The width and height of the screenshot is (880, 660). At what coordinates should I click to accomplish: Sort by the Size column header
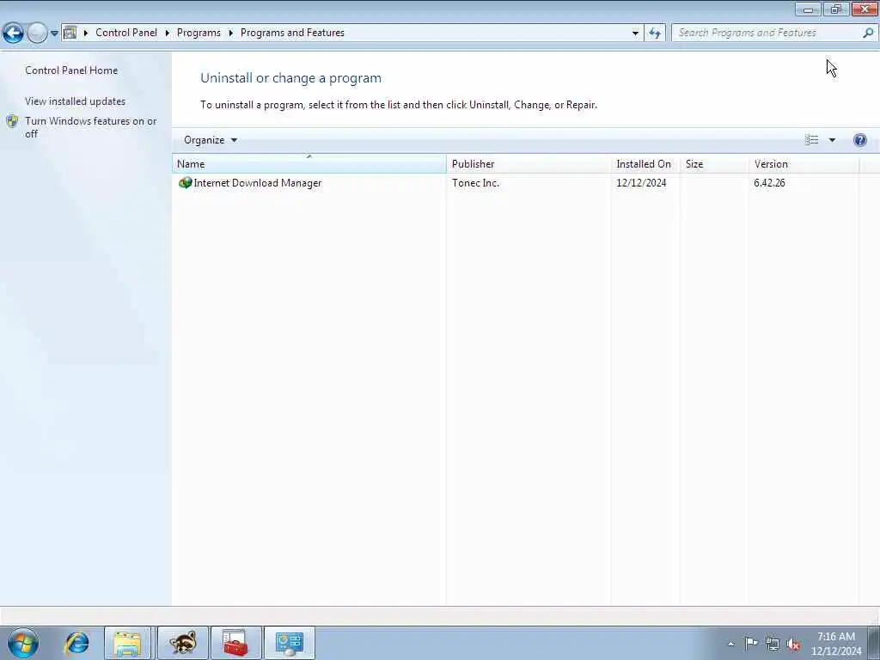pos(713,164)
